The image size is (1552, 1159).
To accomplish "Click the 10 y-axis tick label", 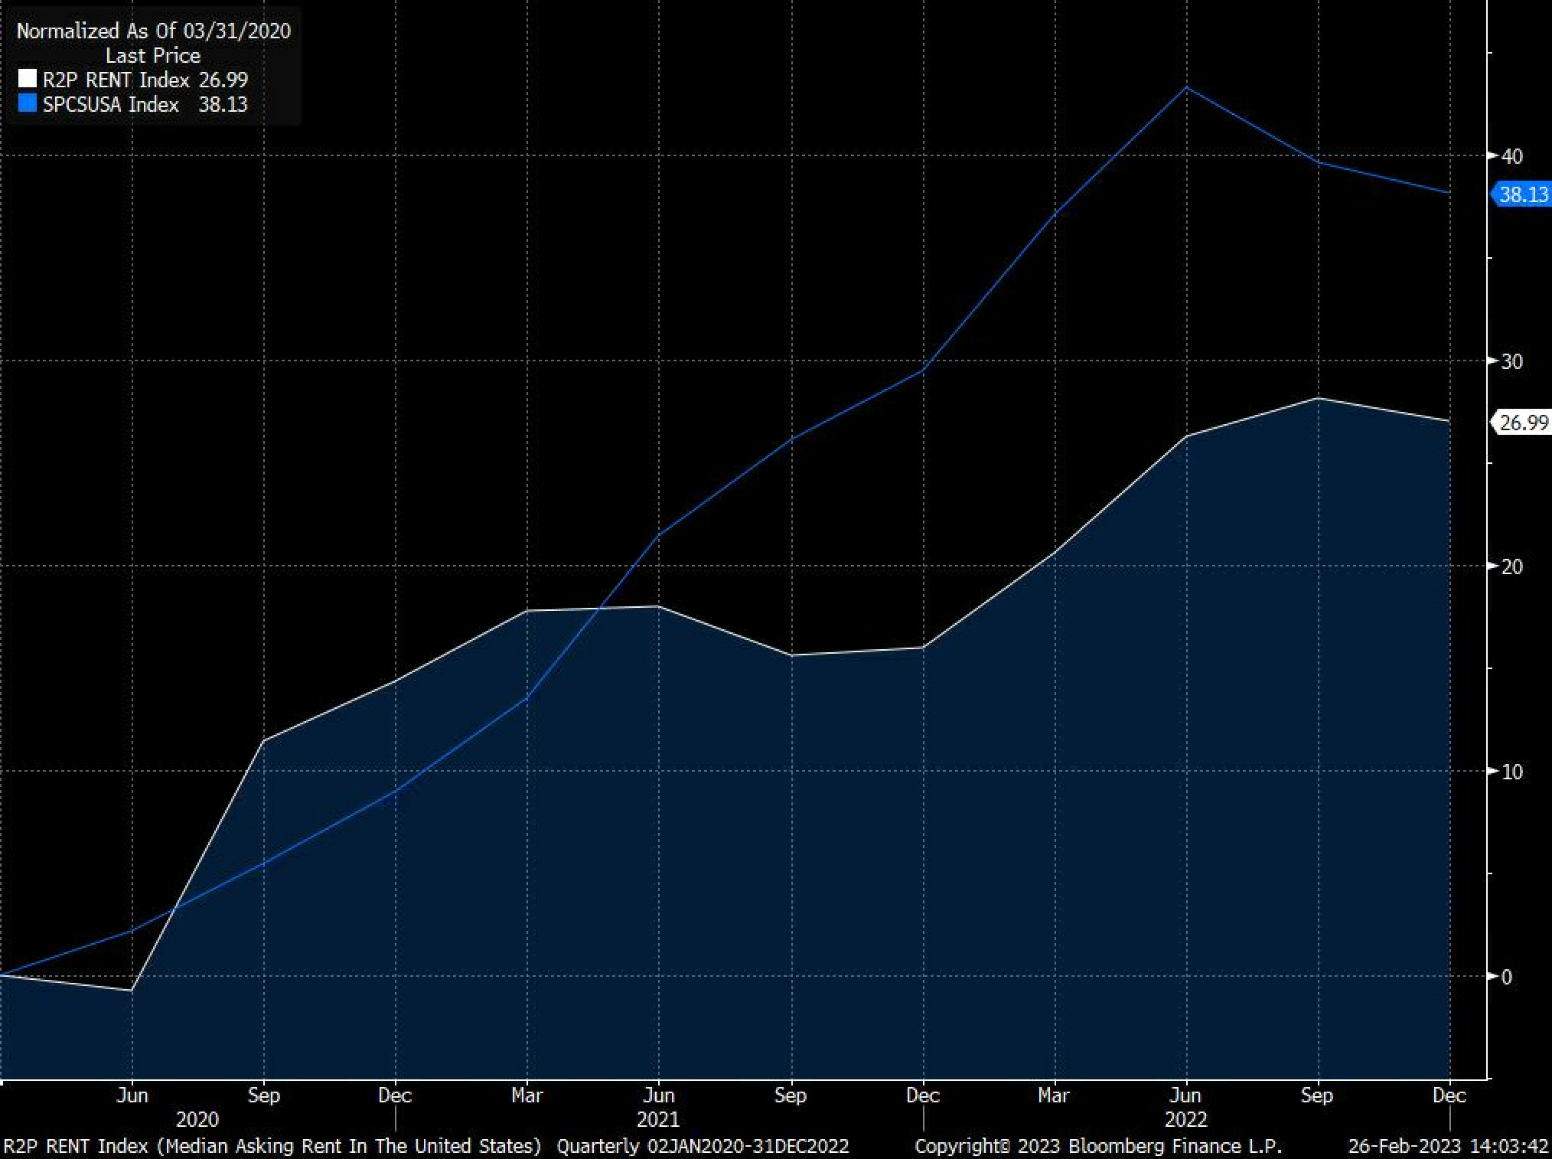I will (x=1511, y=772).
